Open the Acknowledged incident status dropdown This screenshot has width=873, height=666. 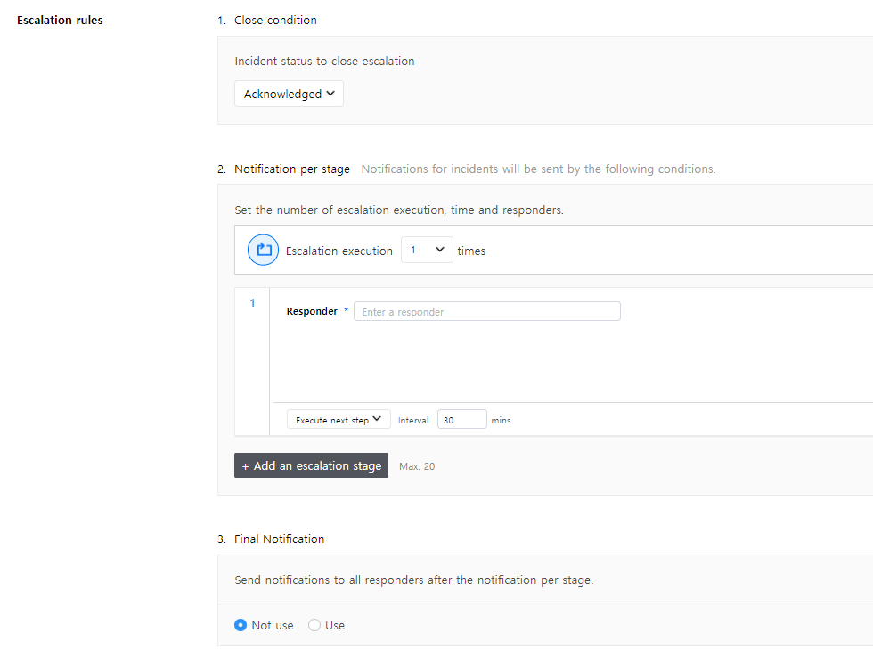289,94
